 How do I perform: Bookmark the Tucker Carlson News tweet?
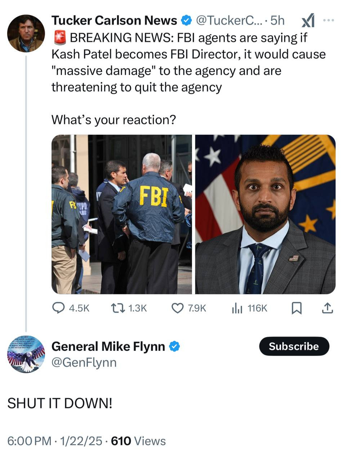[296, 308]
